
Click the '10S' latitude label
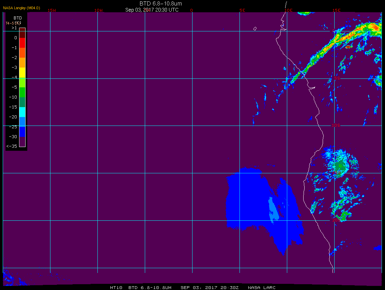[336, 126]
